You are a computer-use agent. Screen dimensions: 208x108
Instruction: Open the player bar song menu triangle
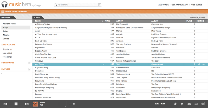pyautogui.click(x=66, y=106)
